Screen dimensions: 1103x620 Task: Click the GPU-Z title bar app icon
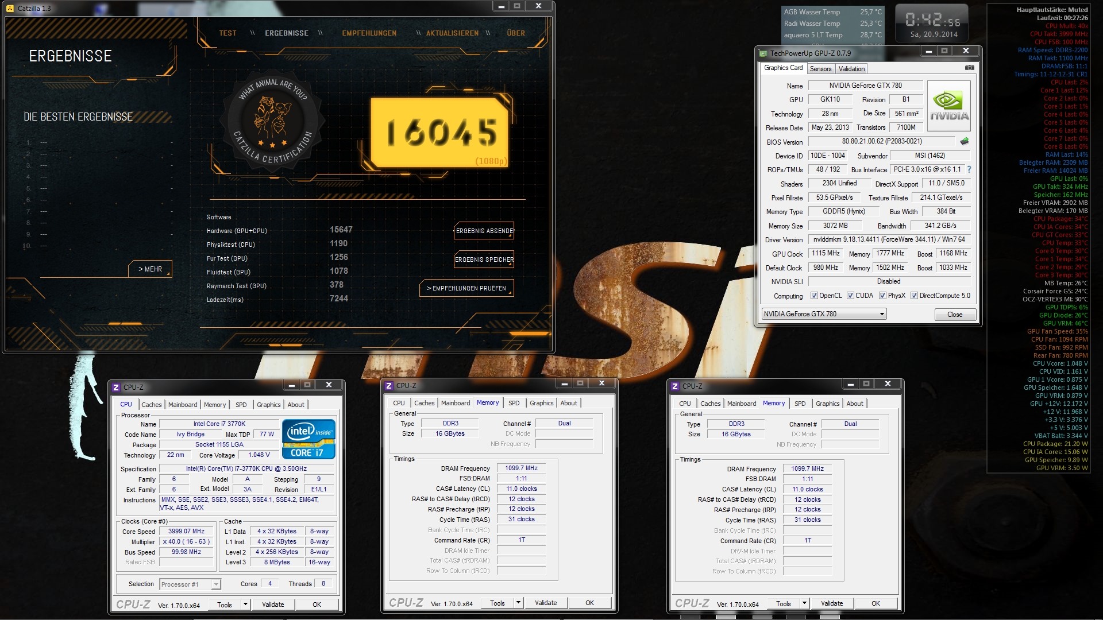tap(763, 53)
